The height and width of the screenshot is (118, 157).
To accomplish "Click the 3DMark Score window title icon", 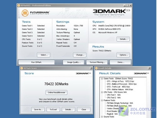I will (x=22, y=68).
